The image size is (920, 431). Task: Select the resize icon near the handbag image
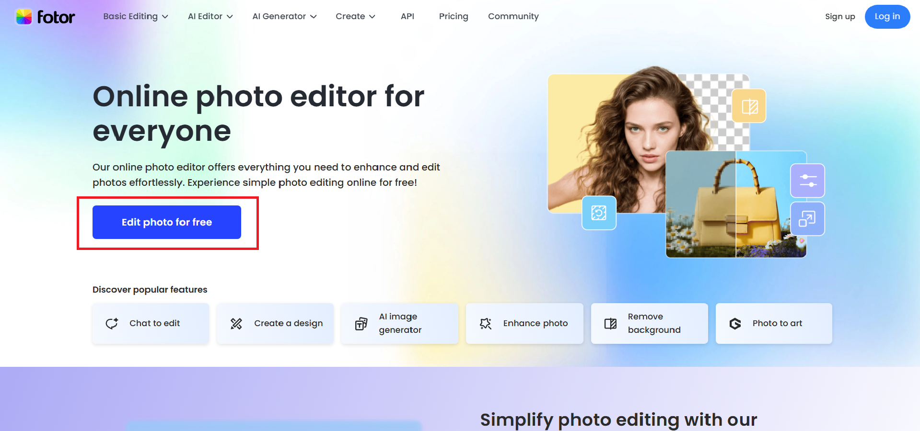coord(807,219)
